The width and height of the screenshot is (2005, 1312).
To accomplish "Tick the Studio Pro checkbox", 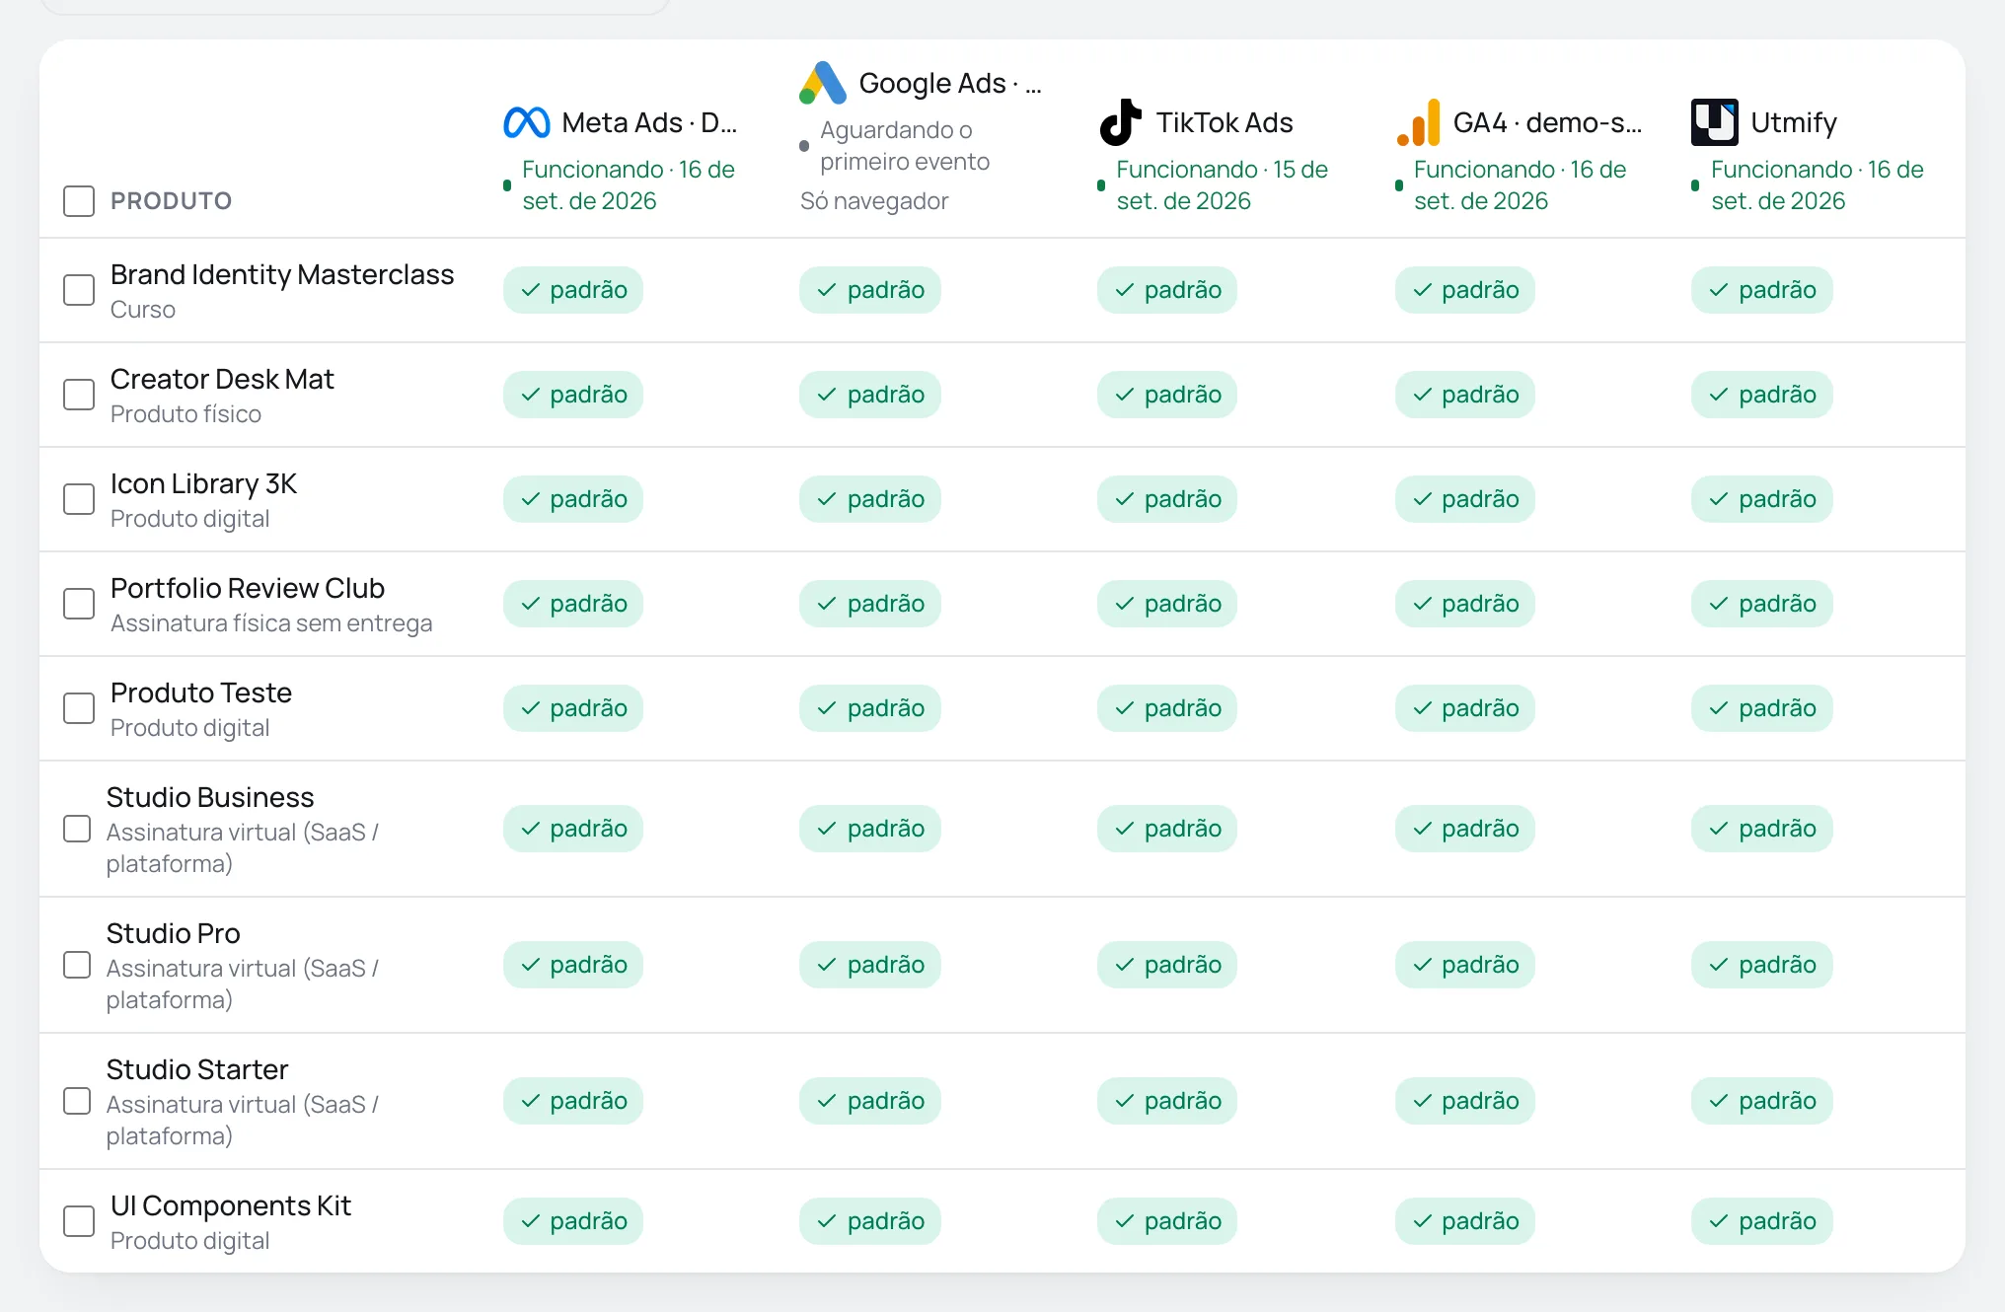I will (77, 965).
